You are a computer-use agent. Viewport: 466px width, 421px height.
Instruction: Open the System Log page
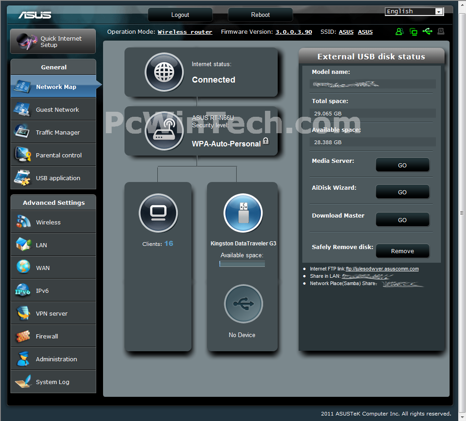[53, 382]
